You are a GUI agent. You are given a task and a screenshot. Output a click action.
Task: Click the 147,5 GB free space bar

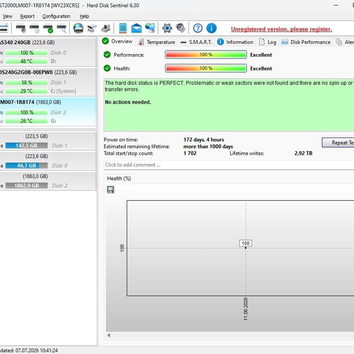(x=27, y=146)
